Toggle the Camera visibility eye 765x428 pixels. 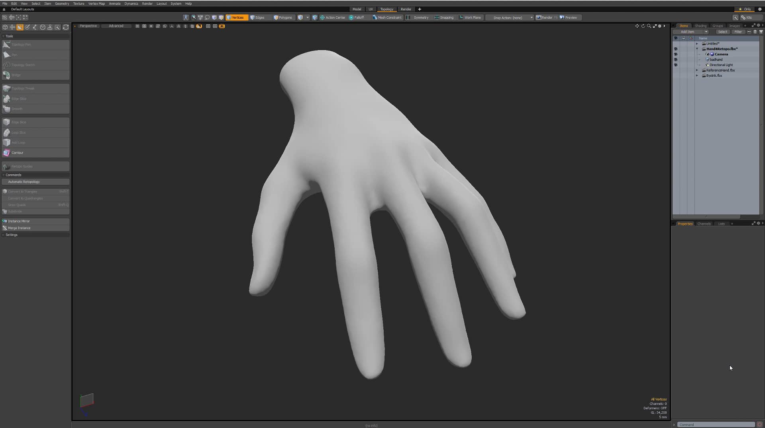point(676,54)
